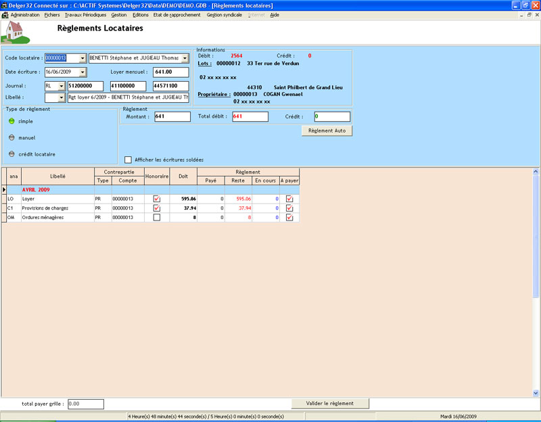Viewport: 541px width, 422px height.
Task: Enable 'Afficher les écritures soldées' checkbox
Action: 128,160
